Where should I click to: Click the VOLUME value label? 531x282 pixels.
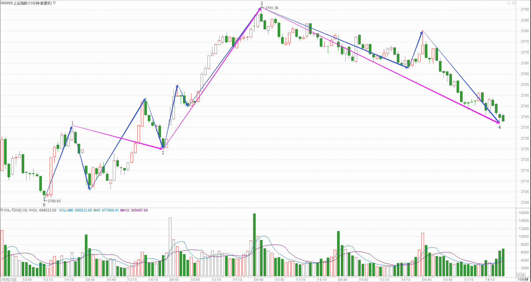(x=75, y=210)
